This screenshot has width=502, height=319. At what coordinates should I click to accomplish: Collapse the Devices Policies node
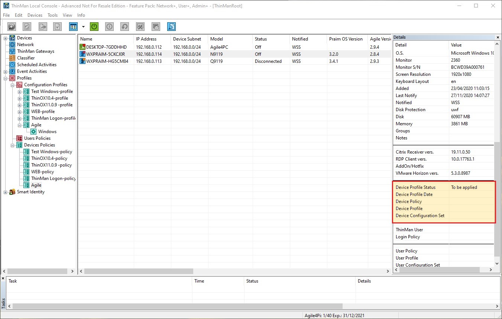[13, 145]
